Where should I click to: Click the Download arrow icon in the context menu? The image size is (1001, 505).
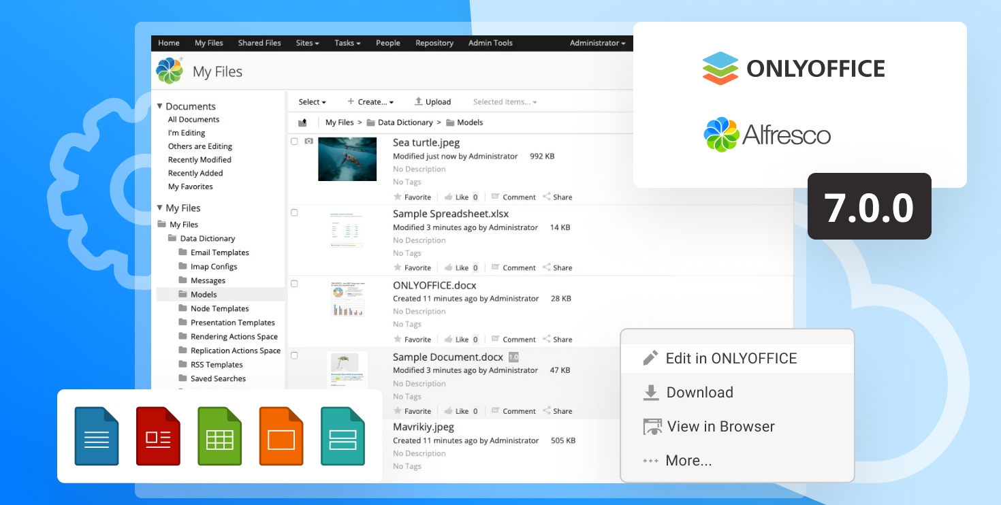tap(652, 392)
